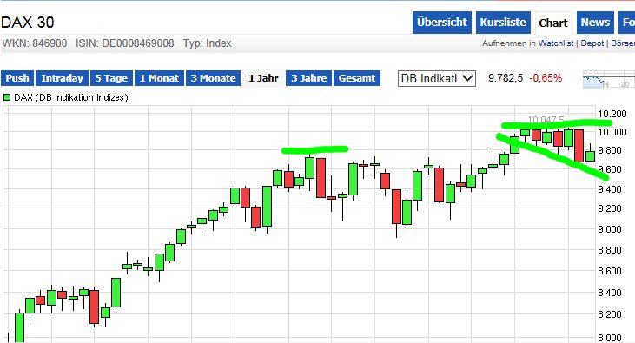635x343 pixels.
Task: Click the current value 9.782,5
Action: 506,78
